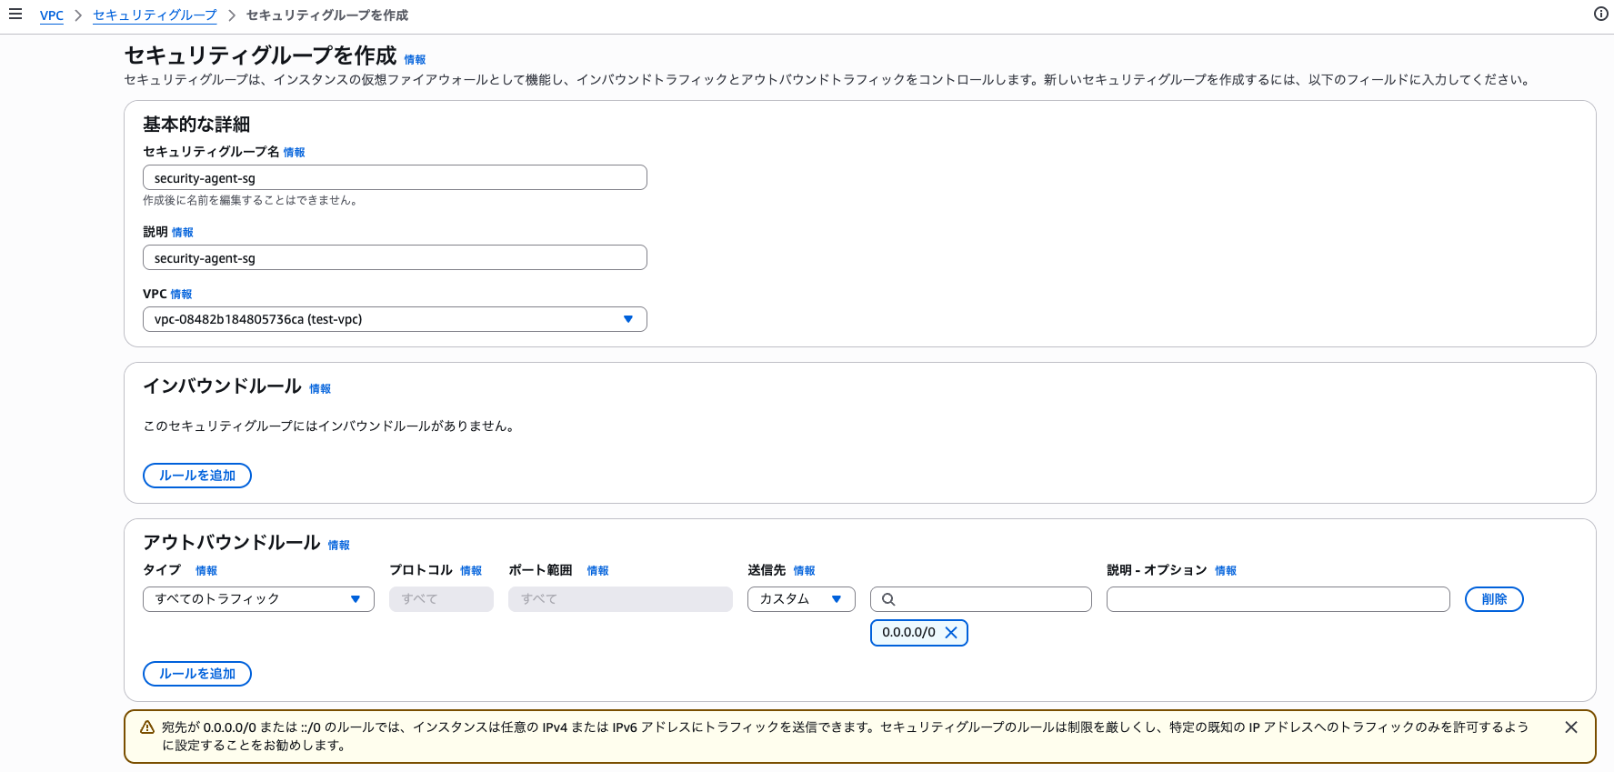Open 情報 link next to プロトコル column
The width and height of the screenshot is (1614, 772).
(x=471, y=571)
